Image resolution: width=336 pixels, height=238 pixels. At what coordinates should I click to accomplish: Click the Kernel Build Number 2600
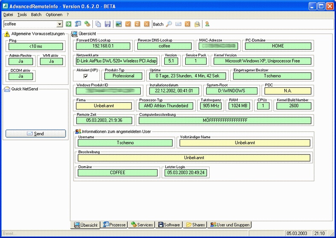[x=294, y=106]
